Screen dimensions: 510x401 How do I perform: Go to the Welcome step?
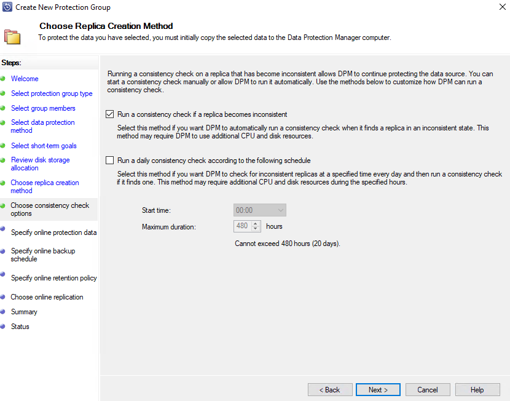[x=25, y=79]
